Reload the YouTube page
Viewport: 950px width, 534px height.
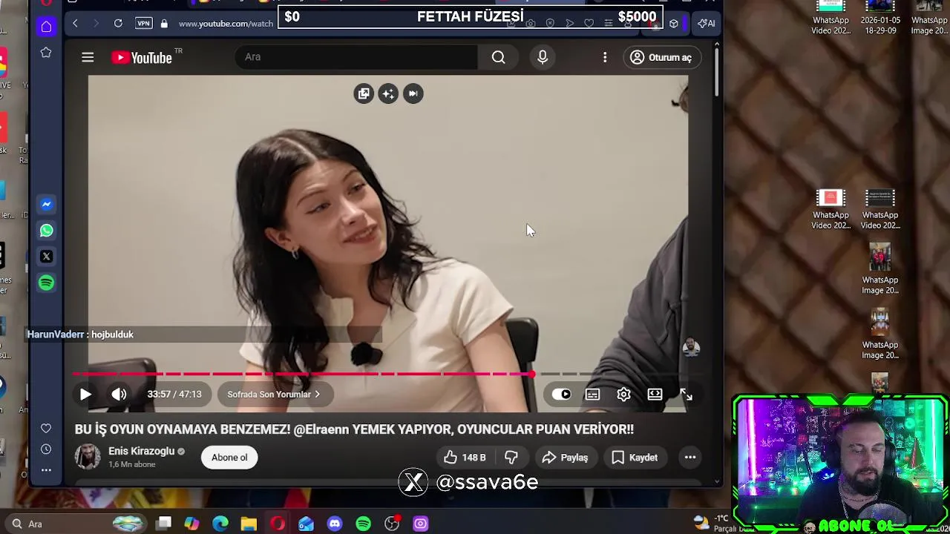[118, 24]
